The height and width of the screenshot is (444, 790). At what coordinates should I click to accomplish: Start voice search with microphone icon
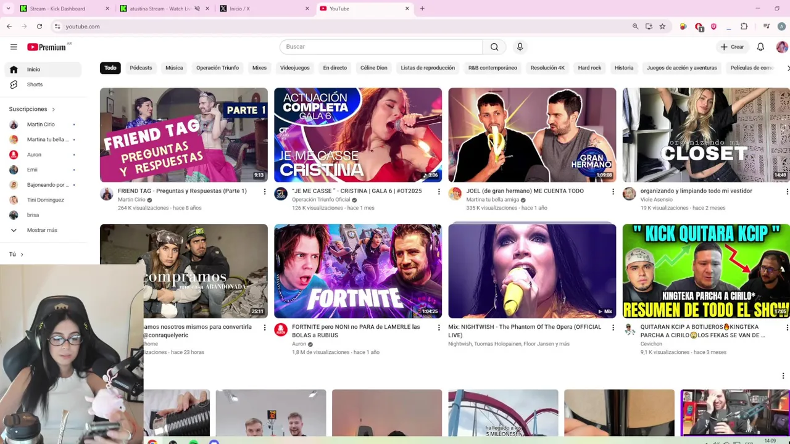pos(520,47)
